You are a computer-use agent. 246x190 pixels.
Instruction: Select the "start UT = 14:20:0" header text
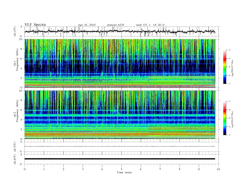(150, 25)
